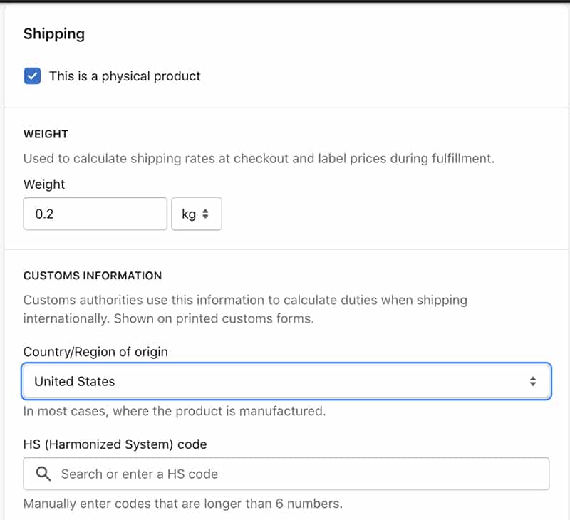Click 'where the product is manufactured' helper text
This screenshot has width=570, height=520.
click(219, 411)
